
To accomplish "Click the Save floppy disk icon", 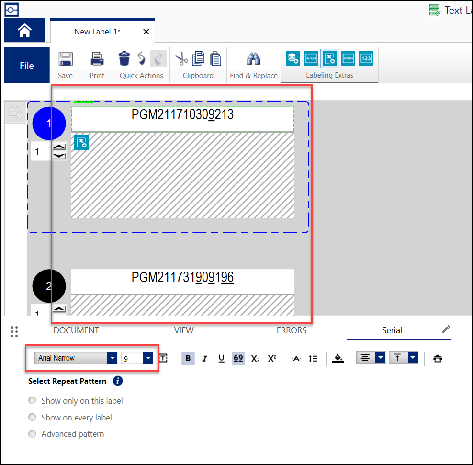I will 66,59.
